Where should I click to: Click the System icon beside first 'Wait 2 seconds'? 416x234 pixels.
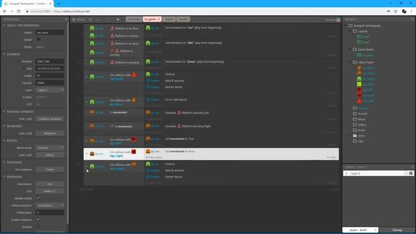pos(148,81)
